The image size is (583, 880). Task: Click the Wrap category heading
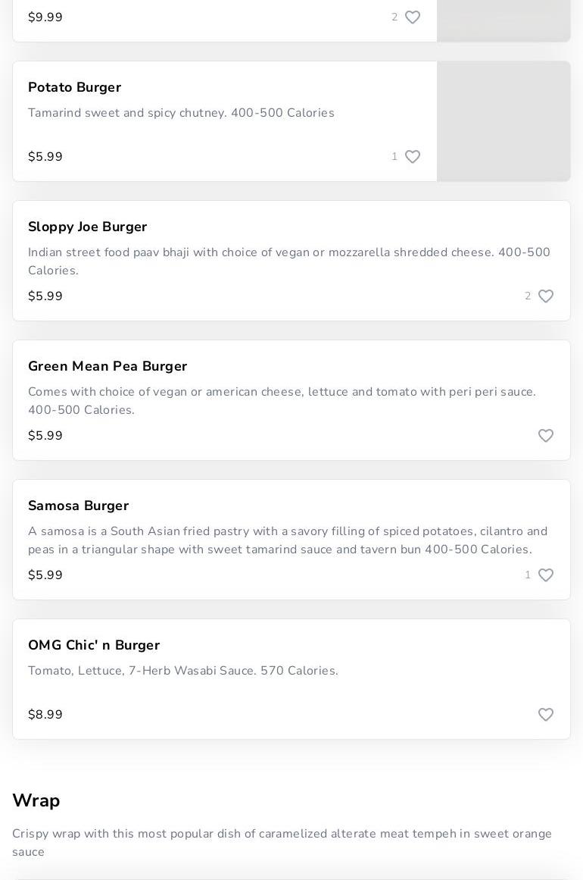[x=36, y=801]
